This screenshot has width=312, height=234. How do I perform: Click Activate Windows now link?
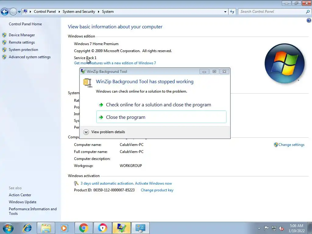click(x=154, y=183)
